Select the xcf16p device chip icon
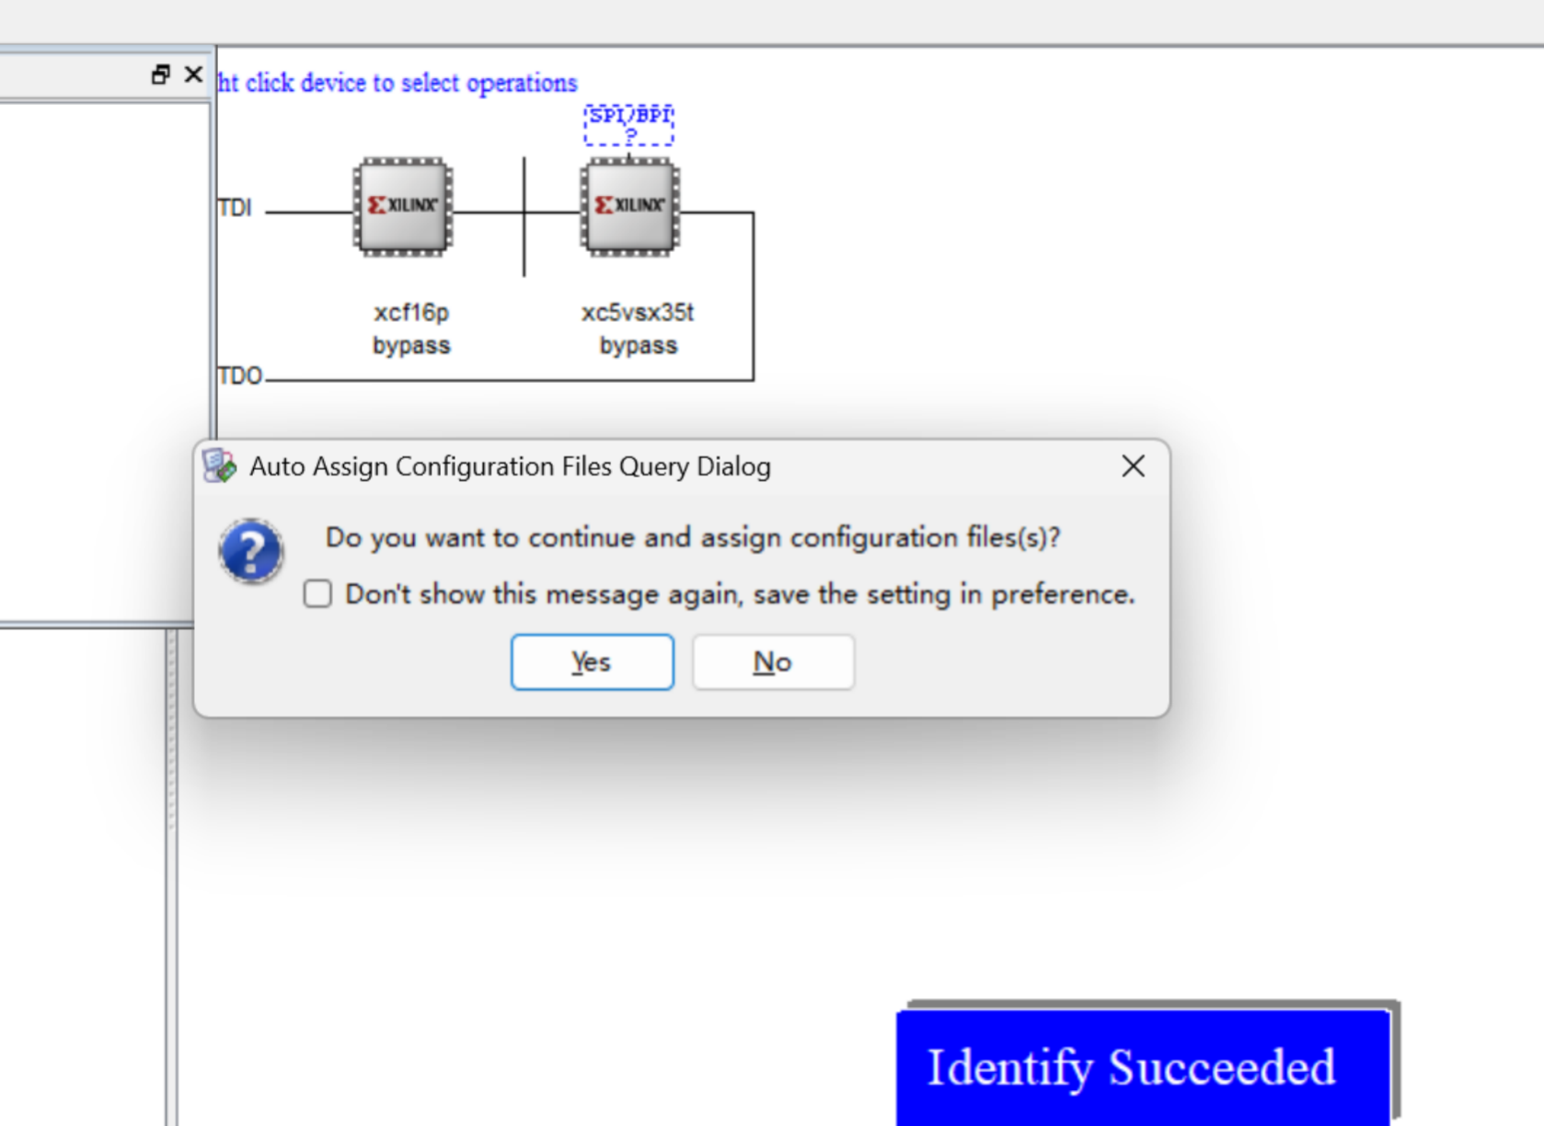The image size is (1544, 1126). pos(403,206)
